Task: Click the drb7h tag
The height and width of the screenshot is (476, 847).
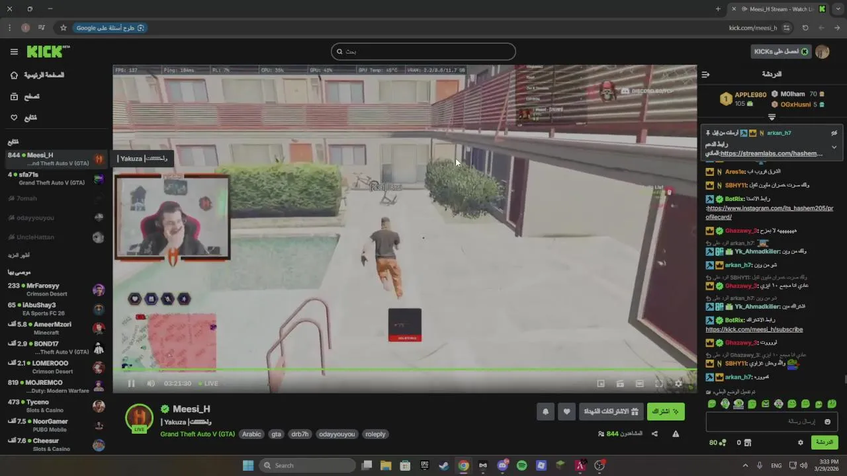Action: coord(300,434)
